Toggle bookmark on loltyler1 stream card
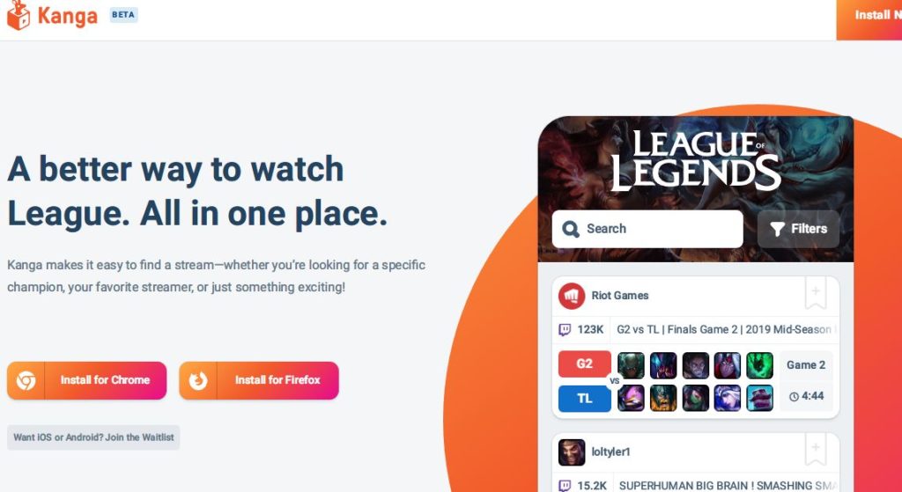Image resolution: width=902 pixels, height=492 pixels. [815, 450]
